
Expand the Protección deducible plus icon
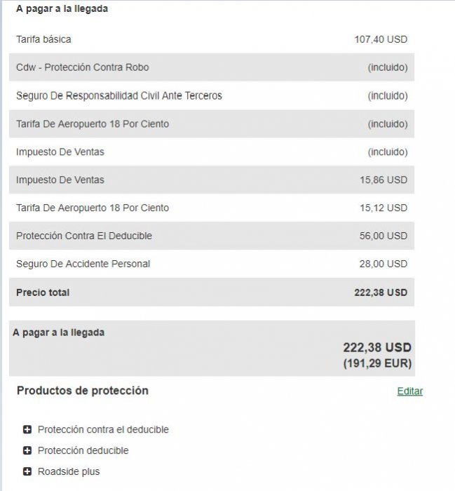point(27,450)
